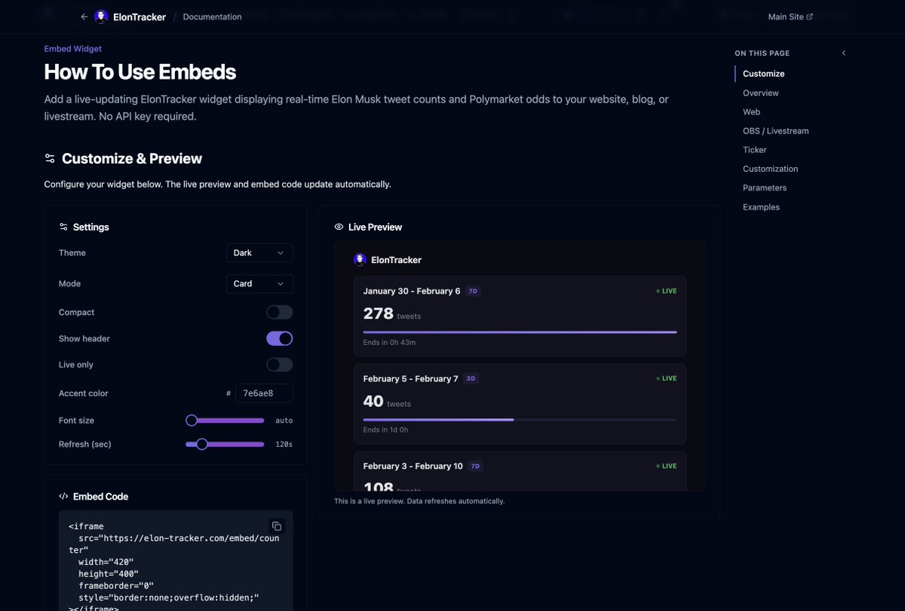Screen dimensions: 905x611
Task: Jump to Customize in page navigation
Action: (x=763, y=74)
